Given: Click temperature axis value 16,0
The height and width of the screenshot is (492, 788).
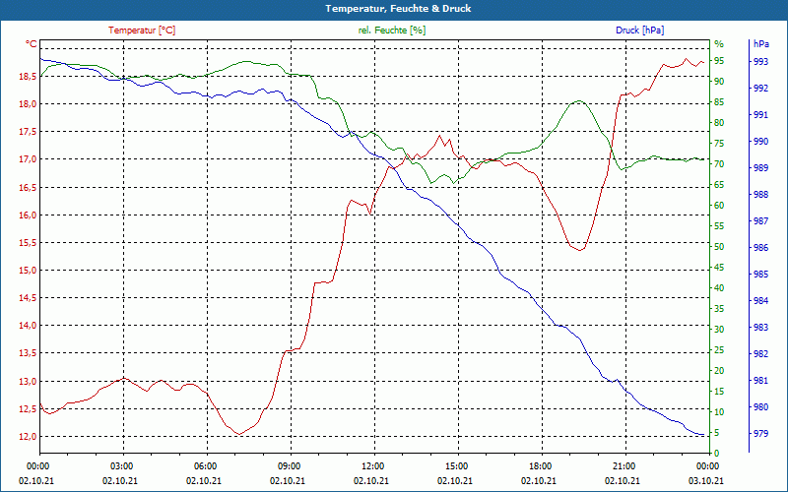Looking at the screenshot, I should point(28,215).
